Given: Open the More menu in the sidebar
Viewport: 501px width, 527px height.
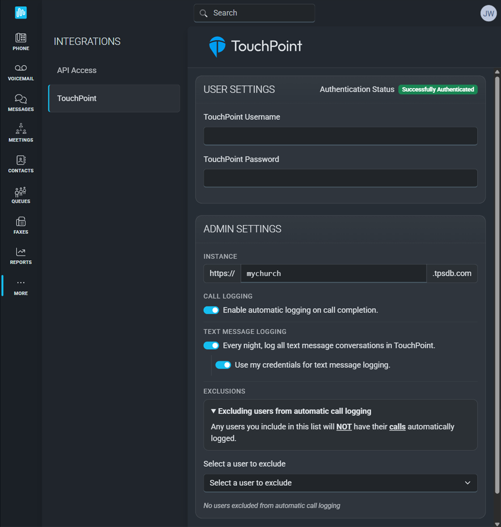Looking at the screenshot, I should tap(21, 287).
